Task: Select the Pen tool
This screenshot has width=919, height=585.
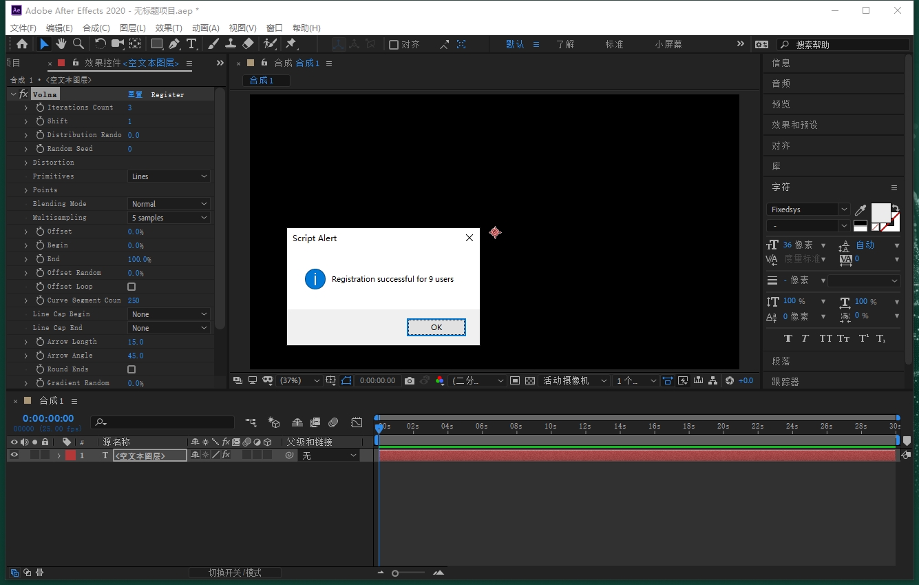Action: click(174, 44)
